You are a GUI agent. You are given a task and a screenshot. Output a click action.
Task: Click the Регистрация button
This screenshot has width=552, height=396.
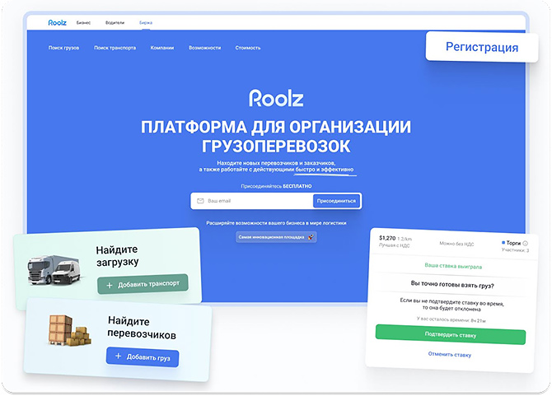(x=482, y=47)
